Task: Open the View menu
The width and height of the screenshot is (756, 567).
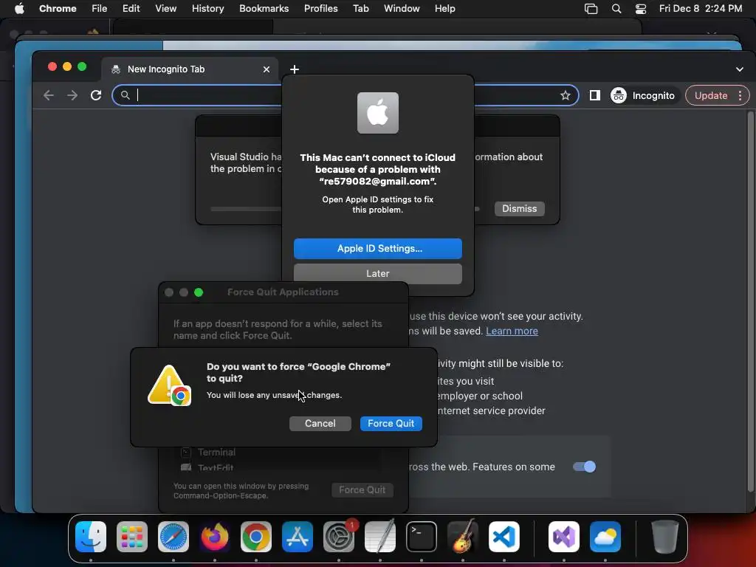Action: (166, 9)
